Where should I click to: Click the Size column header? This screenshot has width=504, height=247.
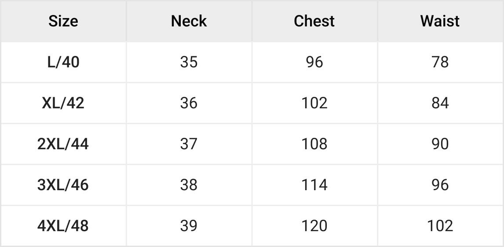[x=63, y=21]
